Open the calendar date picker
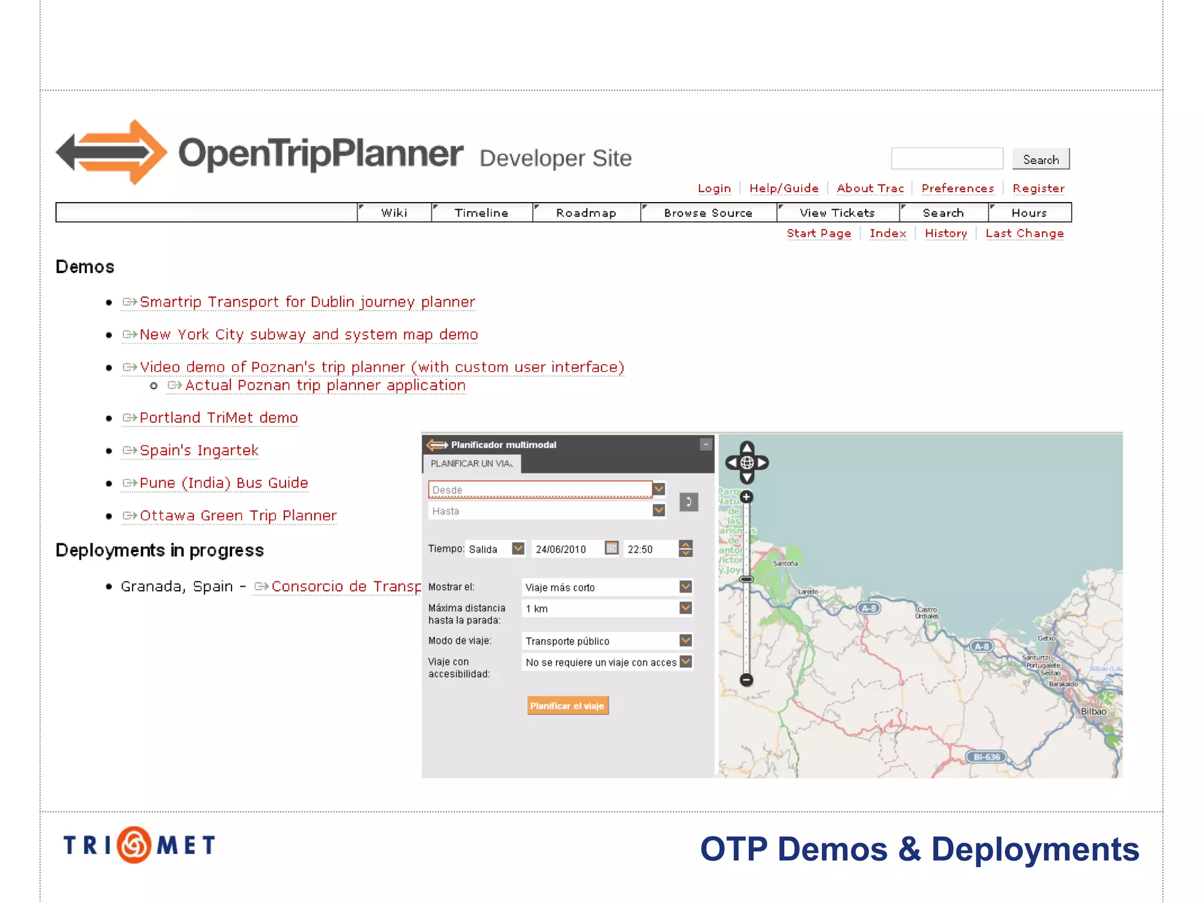Screen dimensions: 1203x902 tap(611, 548)
